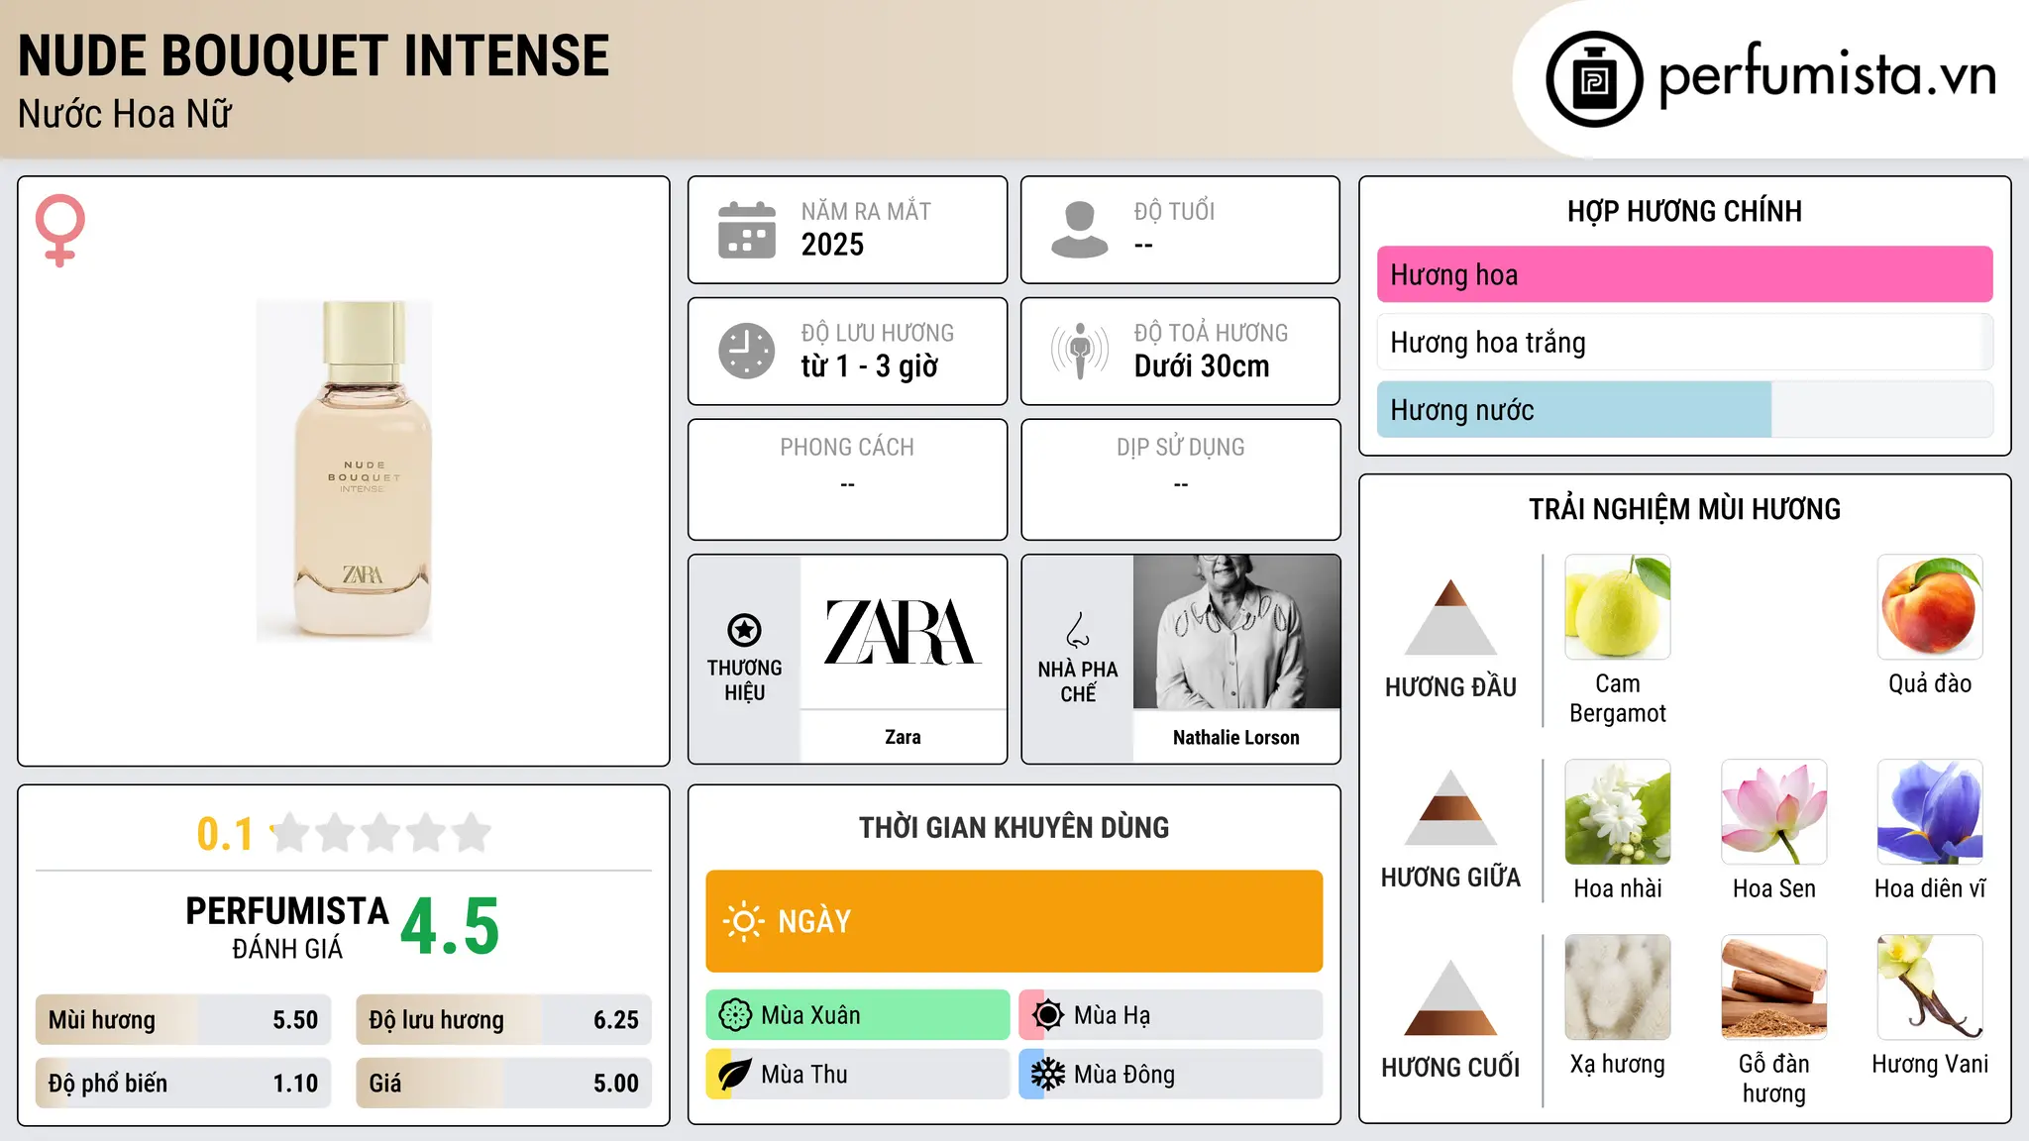This screenshot has width=2029, height=1141.
Task: Click the person silhouette icon for Độ tuổi
Action: (1079, 230)
